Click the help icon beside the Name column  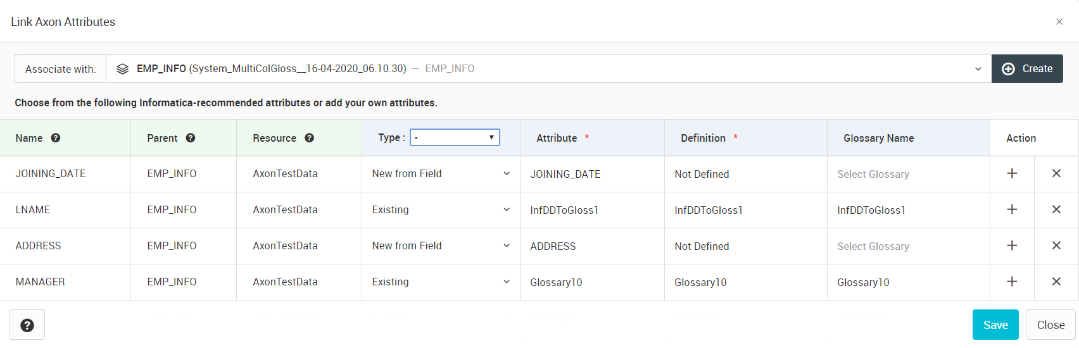(56, 138)
